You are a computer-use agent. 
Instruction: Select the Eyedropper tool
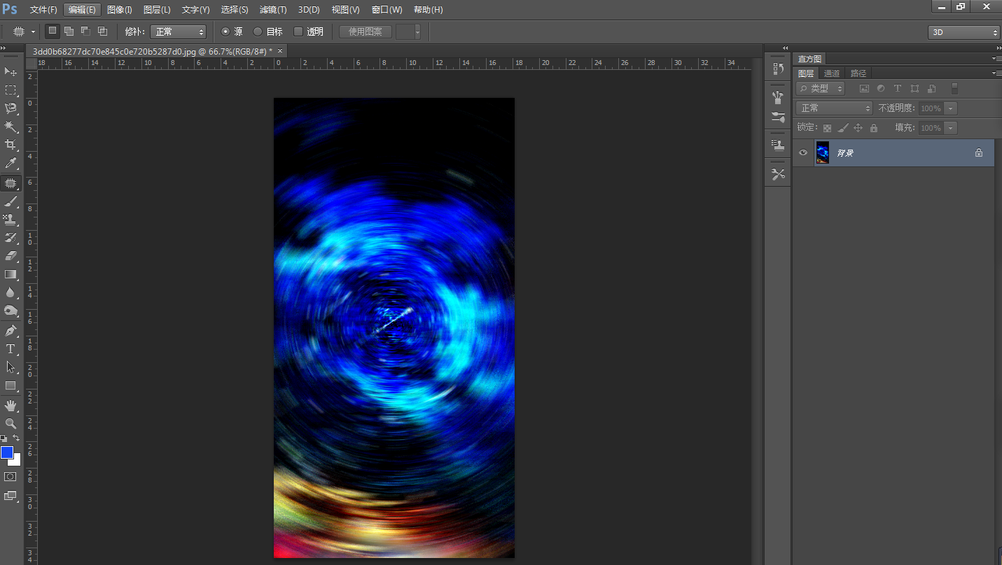coord(11,164)
